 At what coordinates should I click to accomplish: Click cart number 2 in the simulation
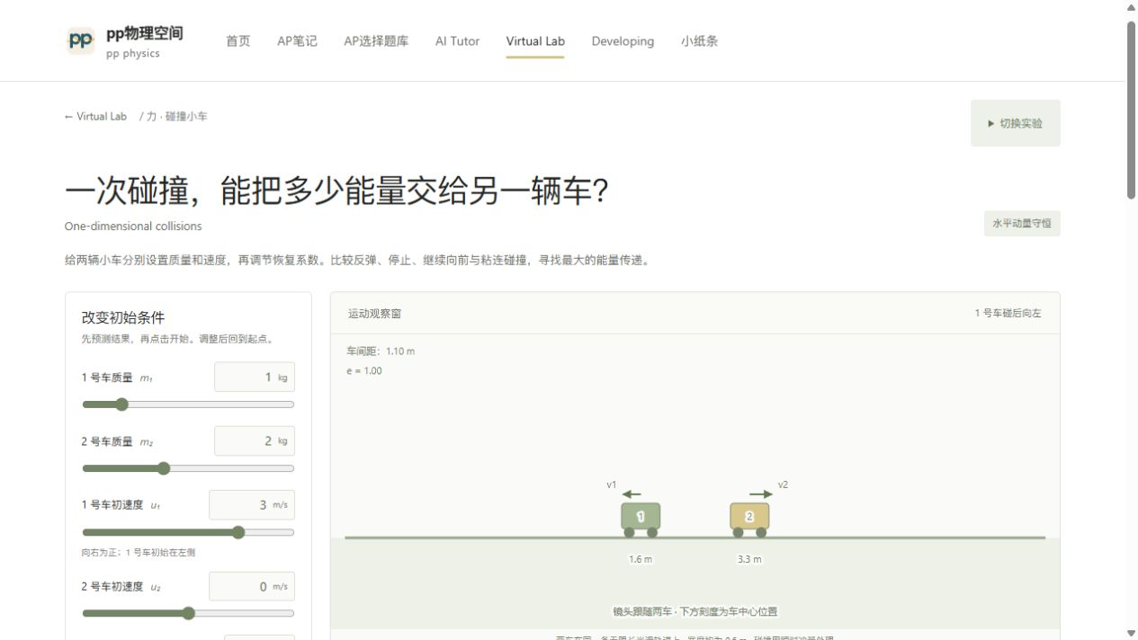[x=749, y=520]
